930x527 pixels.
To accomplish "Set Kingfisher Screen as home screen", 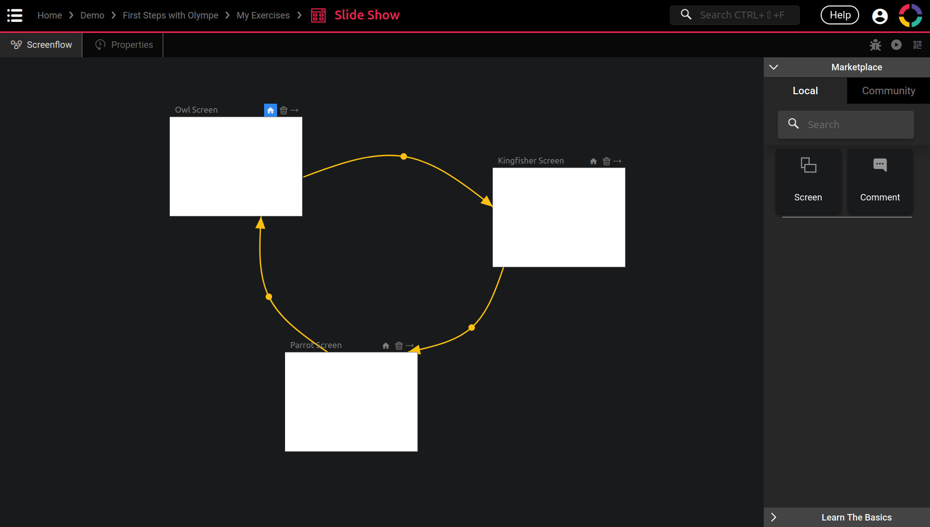I will coord(594,161).
